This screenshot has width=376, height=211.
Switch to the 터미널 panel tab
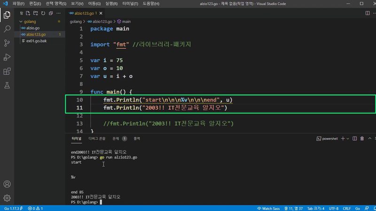[x=77, y=138]
